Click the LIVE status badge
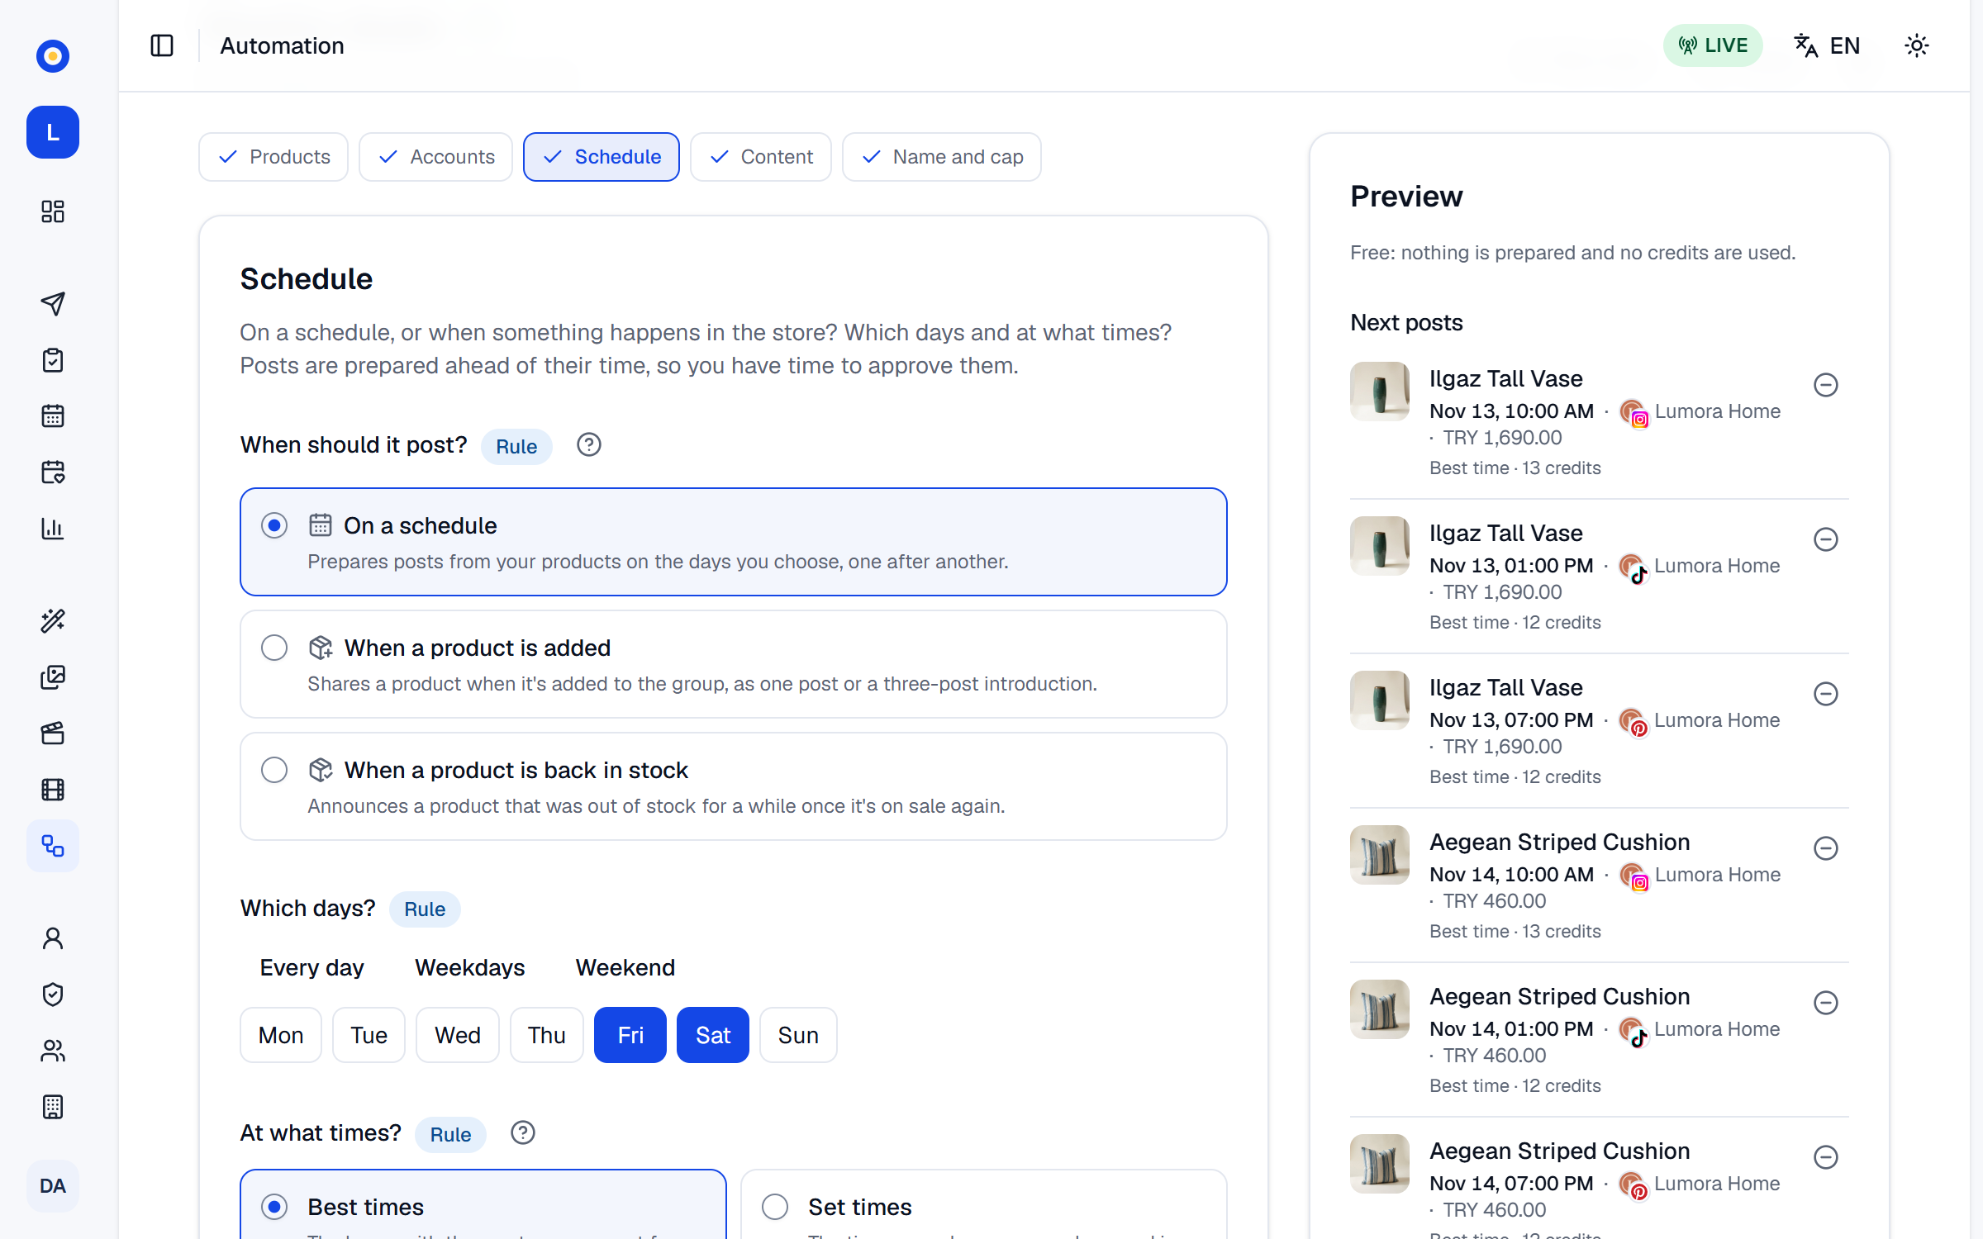Image resolution: width=1983 pixels, height=1239 pixels. pyautogui.click(x=1713, y=45)
